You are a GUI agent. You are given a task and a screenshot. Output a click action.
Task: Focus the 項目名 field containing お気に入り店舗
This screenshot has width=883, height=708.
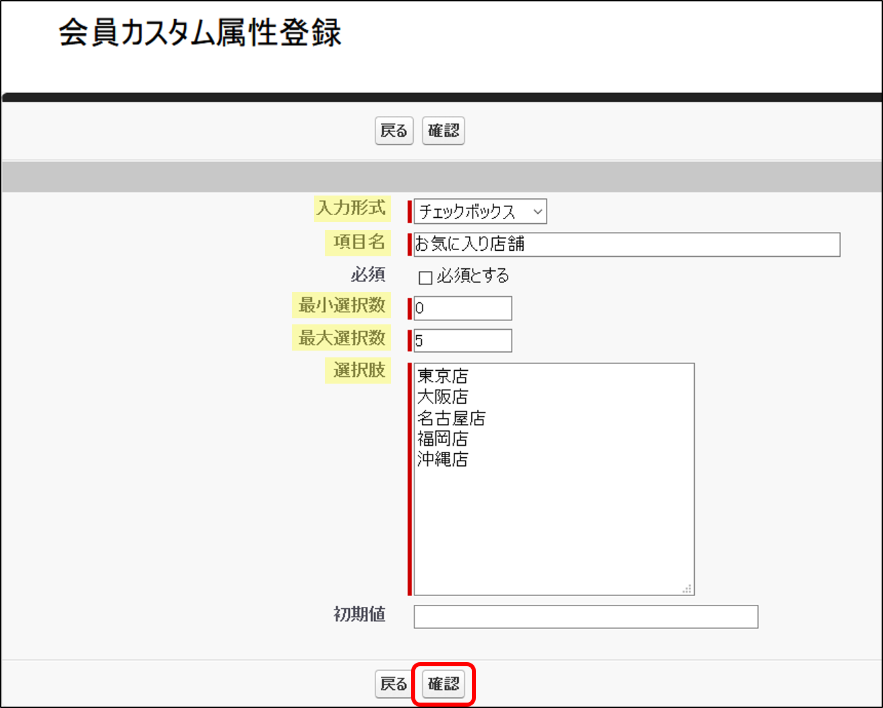[626, 244]
